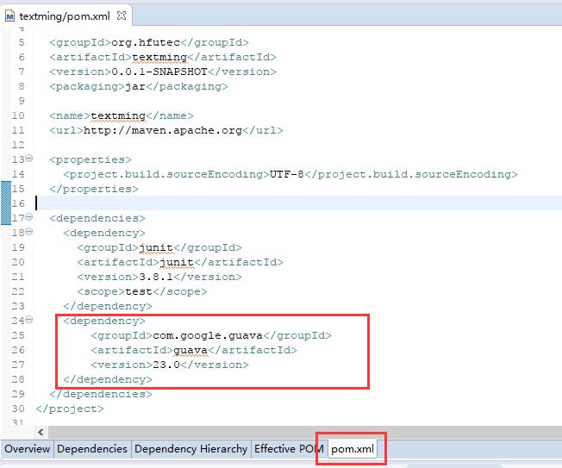Collapse the junit dependency at line 18
This screenshot has height=468, width=562.
29,232
